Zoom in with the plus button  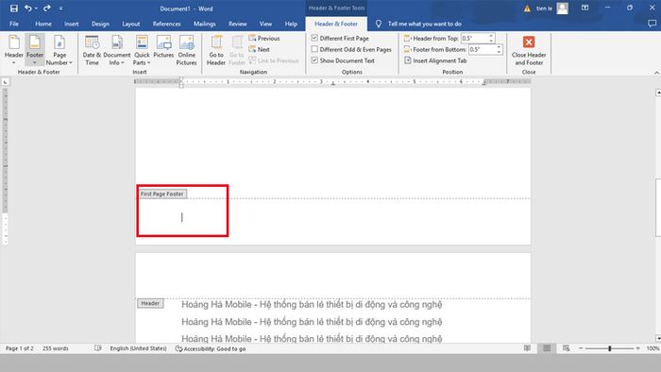point(637,348)
